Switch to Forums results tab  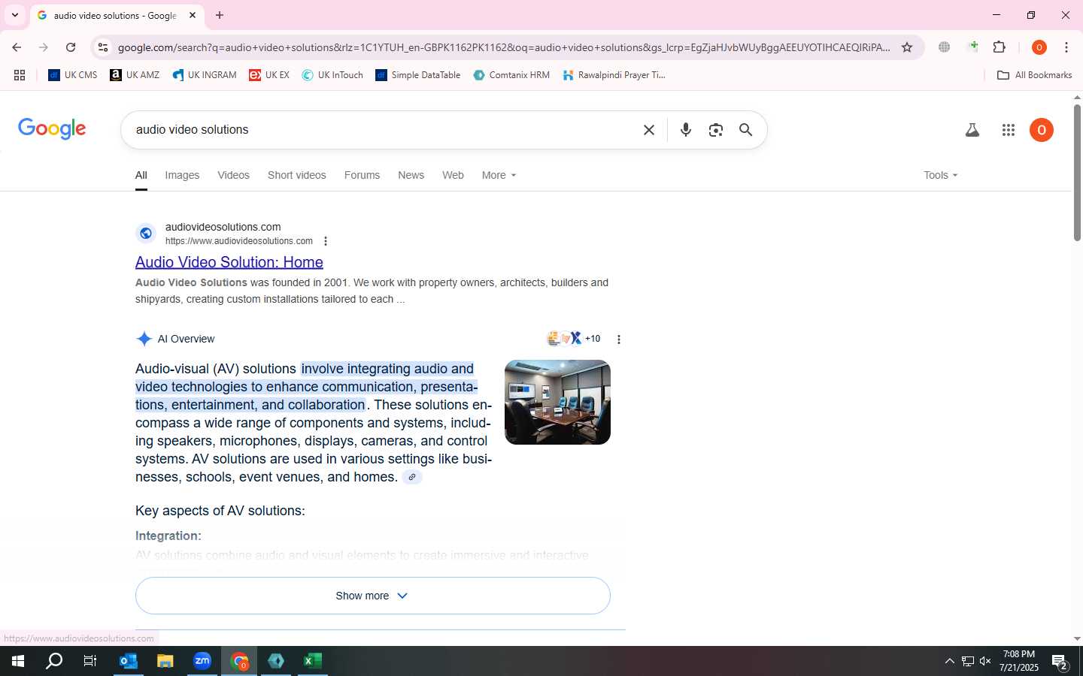point(362,175)
